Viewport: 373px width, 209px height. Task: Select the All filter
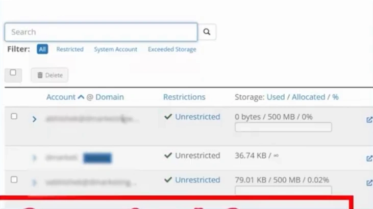(x=42, y=49)
